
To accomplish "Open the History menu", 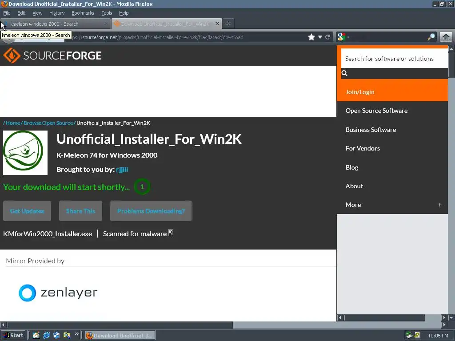I will tap(57, 13).
